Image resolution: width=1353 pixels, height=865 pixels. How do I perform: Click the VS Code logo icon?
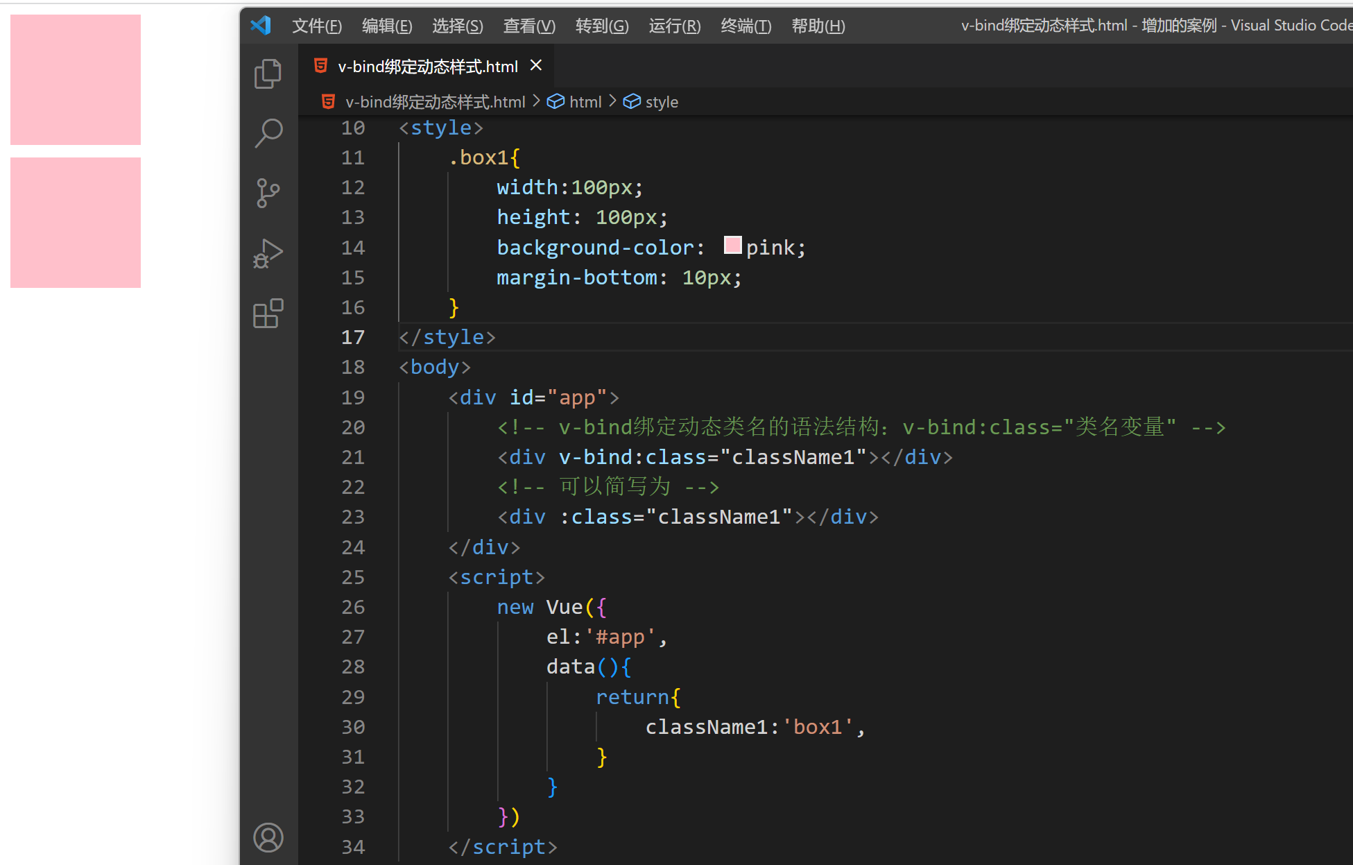point(261,26)
